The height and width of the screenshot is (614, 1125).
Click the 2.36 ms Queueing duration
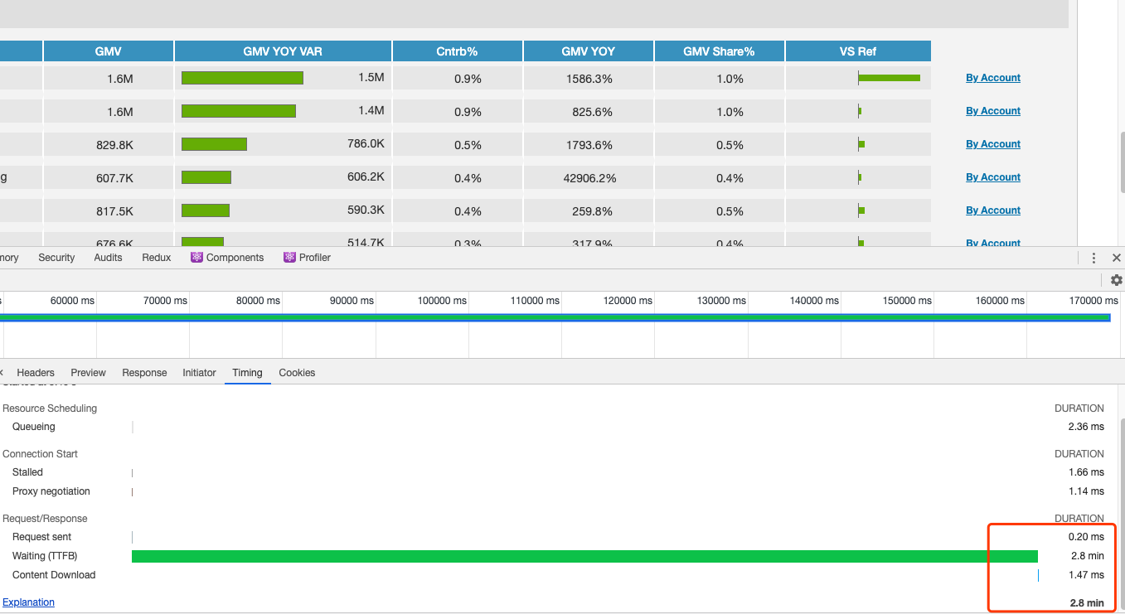(x=1086, y=427)
